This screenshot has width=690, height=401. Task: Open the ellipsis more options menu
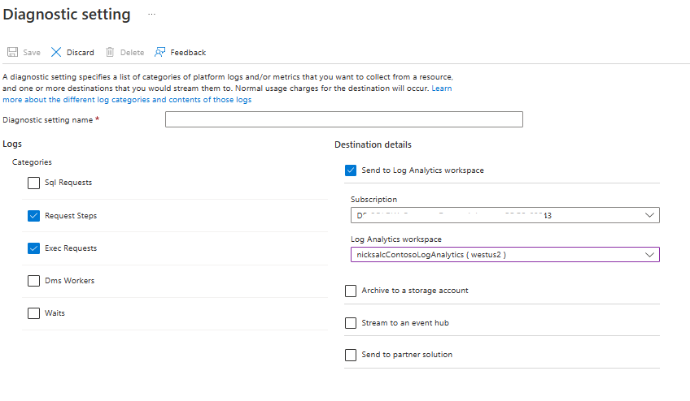click(x=151, y=15)
